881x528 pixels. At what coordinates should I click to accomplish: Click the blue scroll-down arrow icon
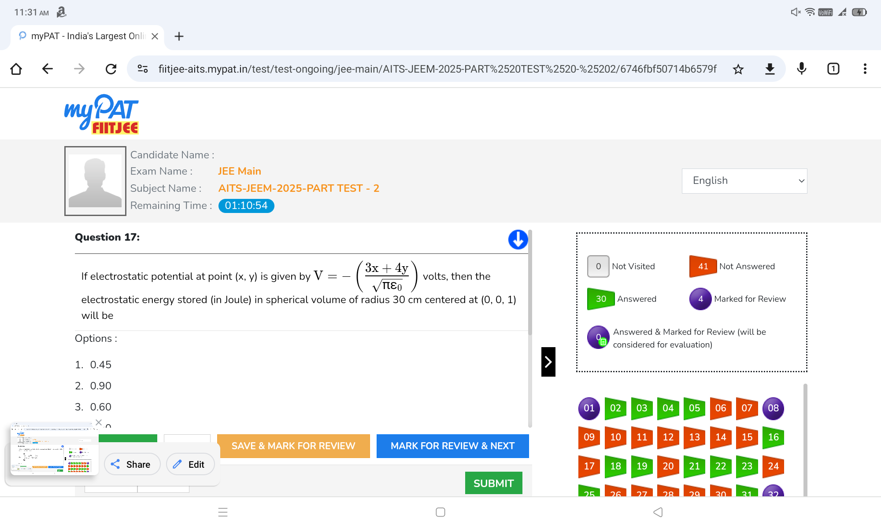coord(518,240)
